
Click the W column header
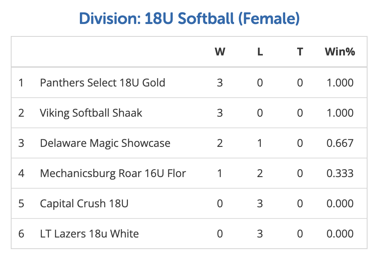point(220,52)
